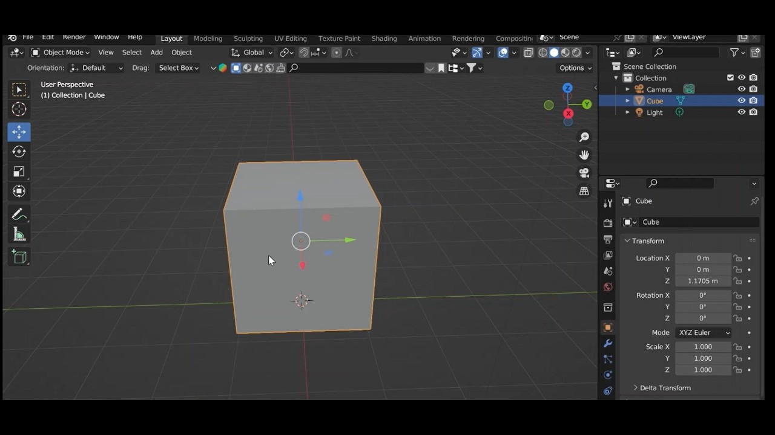
Task: Activate the 3D Cursor tool
Action: (19, 109)
